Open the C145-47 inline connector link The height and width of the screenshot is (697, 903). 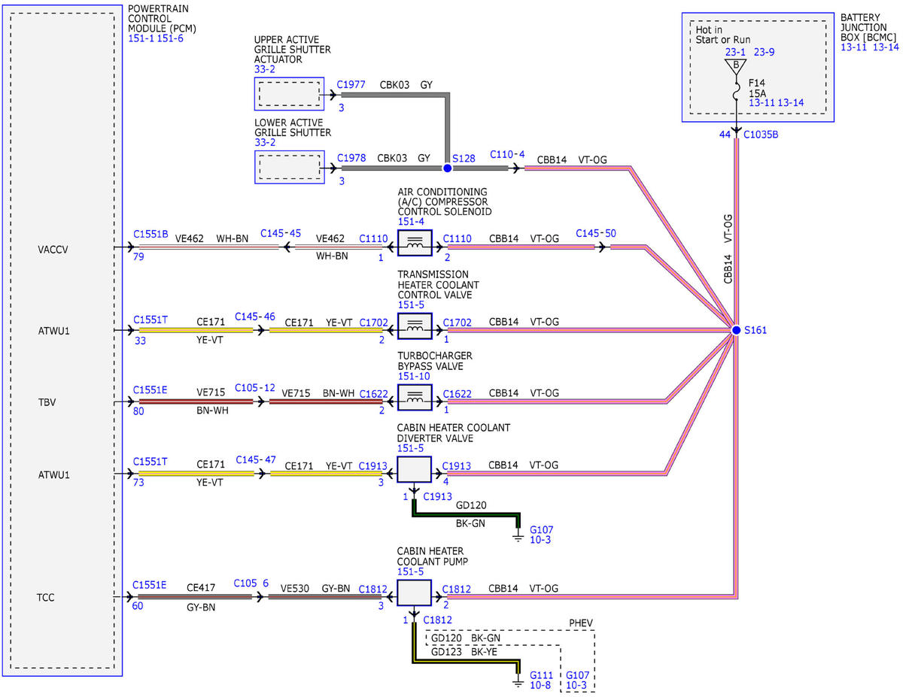255,459
